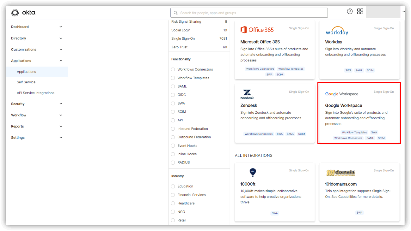Screen dimensions: 411x231
Task: Check the Inbound Federation filter
Action: pos(173,129)
